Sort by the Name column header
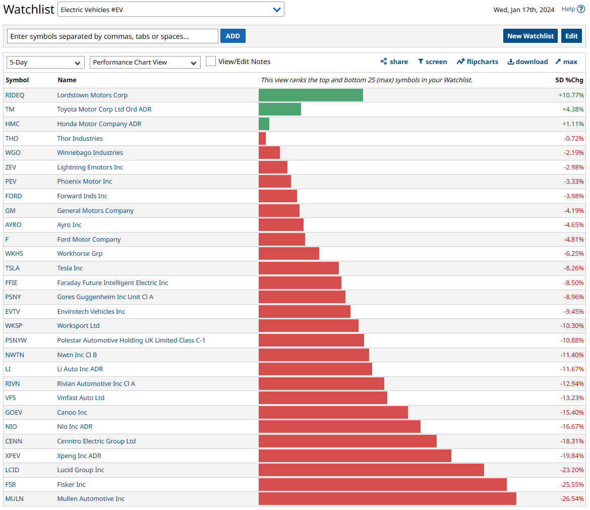590x510 pixels. [x=67, y=80]
